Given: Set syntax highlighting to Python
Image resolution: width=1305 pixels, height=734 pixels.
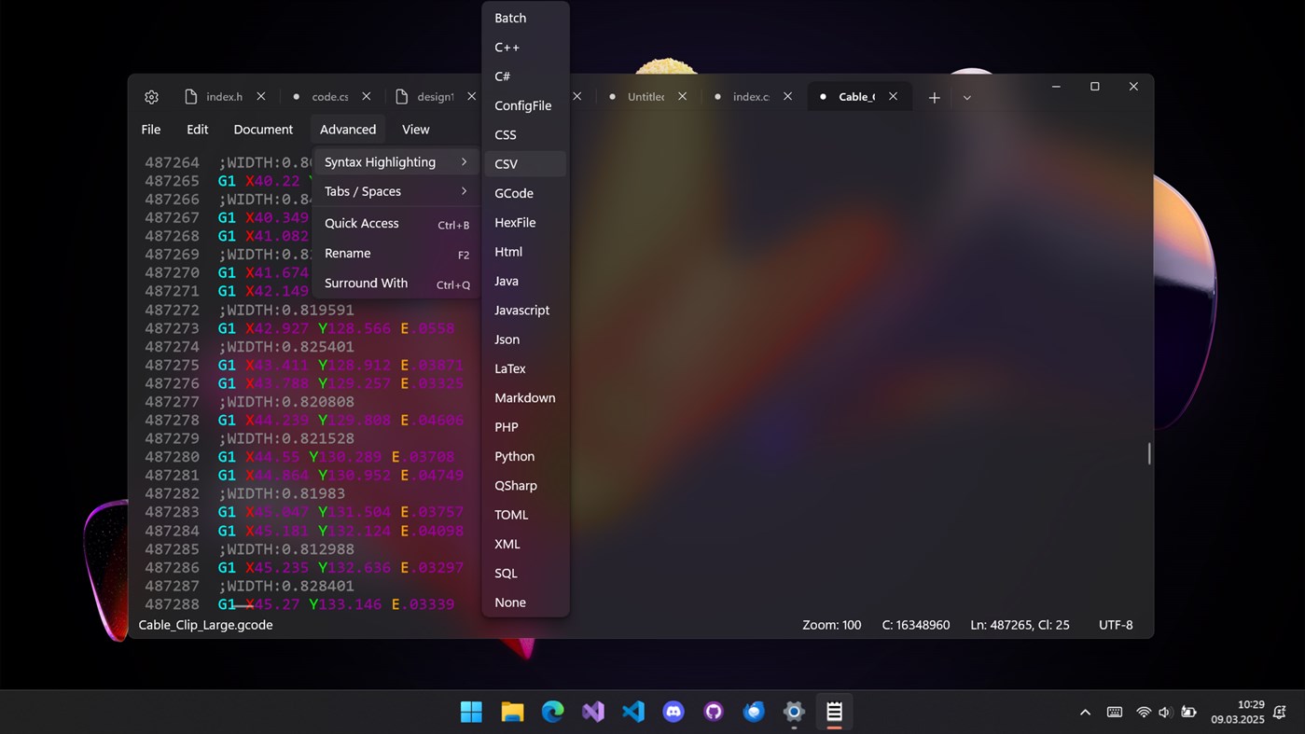Looking at the screenshot, I should pos(525,456).
